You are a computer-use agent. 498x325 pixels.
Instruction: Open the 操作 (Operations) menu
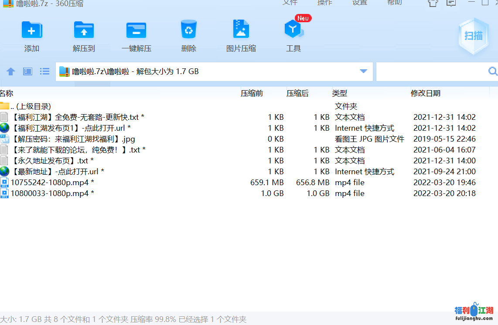tap(324, 3)
